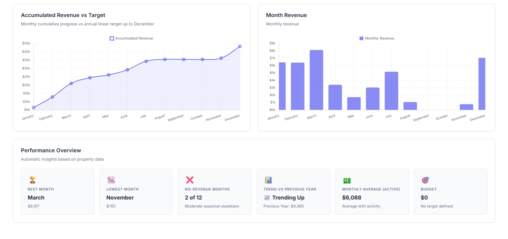Click the declining chart icon in Lowest Month card
Viewport: 508px width, 239px height.
(111, 180)
